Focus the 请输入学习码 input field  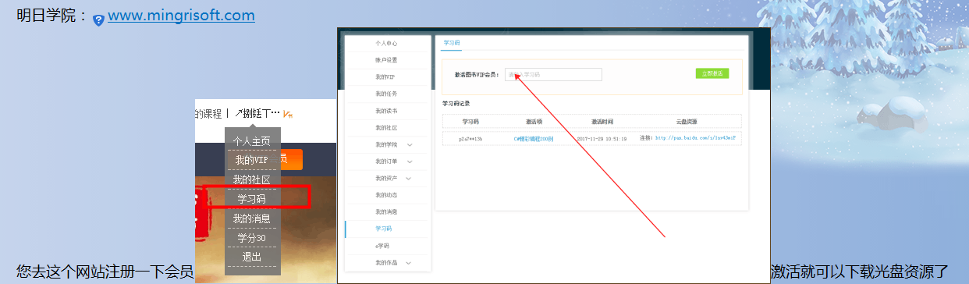[x=553, y=74]
